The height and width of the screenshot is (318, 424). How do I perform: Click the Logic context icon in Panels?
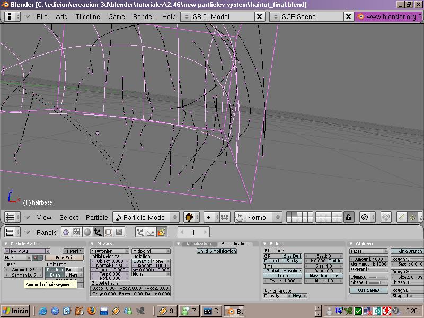[66, 232]
